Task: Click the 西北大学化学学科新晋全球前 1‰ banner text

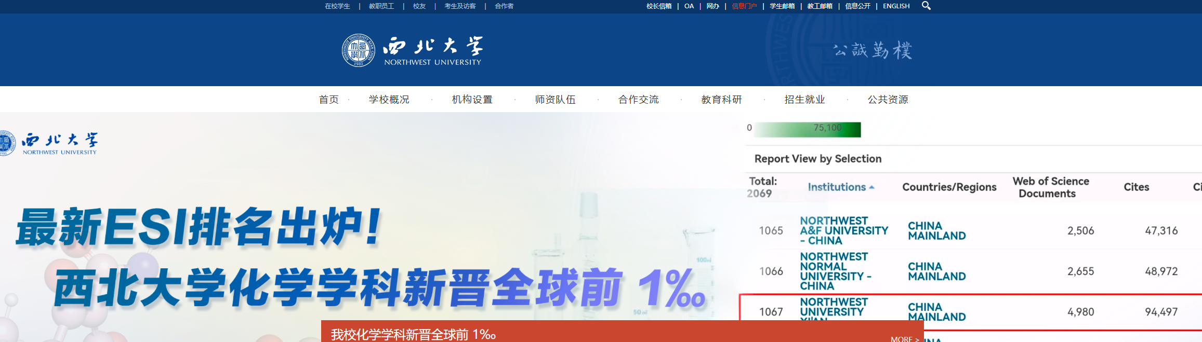Action: click(x=380, y=288)
